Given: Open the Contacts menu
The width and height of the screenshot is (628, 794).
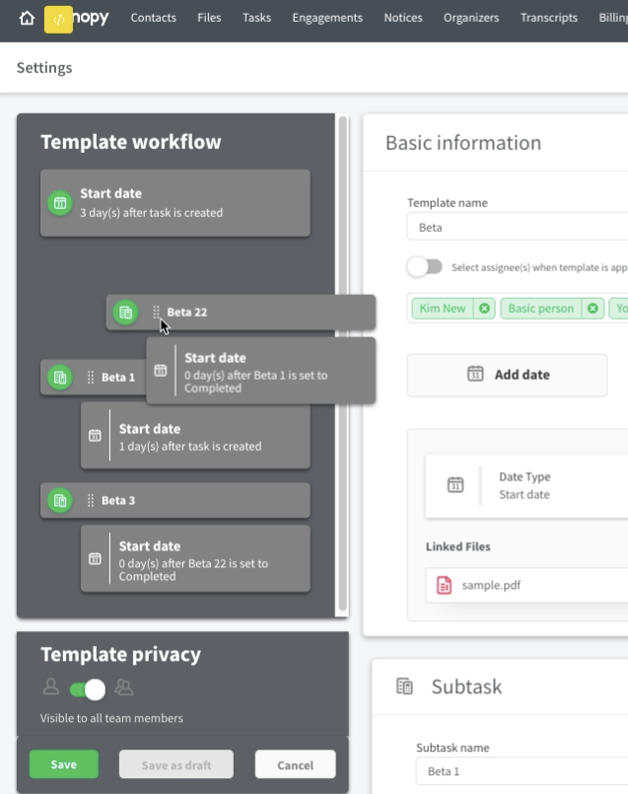Looking at the screenshot, I should (154, 18).
